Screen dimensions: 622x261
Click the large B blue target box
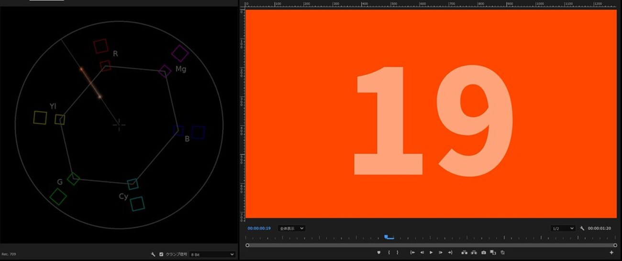[x=198, y=133]
